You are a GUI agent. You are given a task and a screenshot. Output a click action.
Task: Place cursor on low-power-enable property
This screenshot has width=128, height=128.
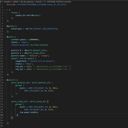click(x=29, y=112)
